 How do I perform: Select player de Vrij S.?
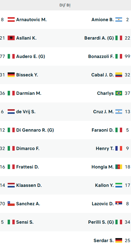click(26, 112)
